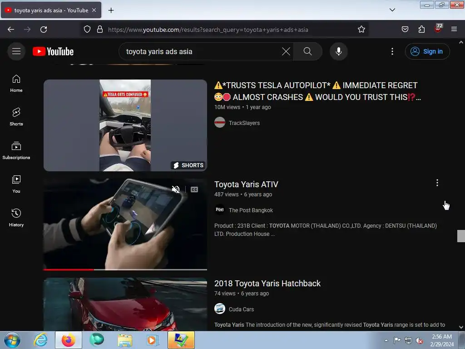The image size is (465, 349).
Task: Open taskbar clock showing 2:56 AM
Action: click(x=442, y=340)
